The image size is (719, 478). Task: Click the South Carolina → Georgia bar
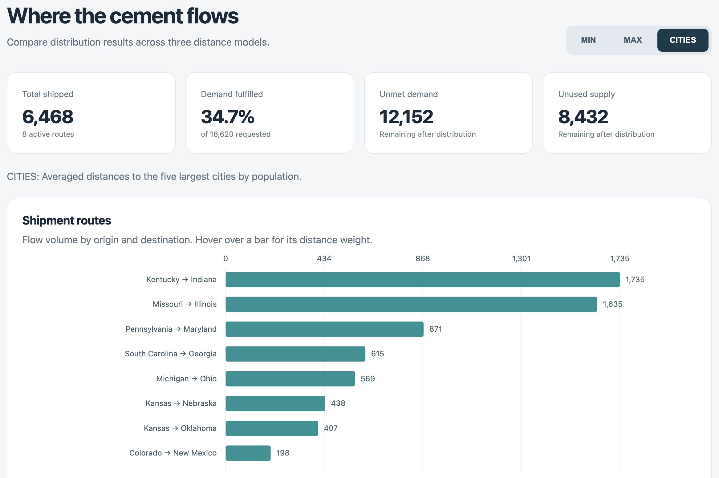click(x=295, y=354)
